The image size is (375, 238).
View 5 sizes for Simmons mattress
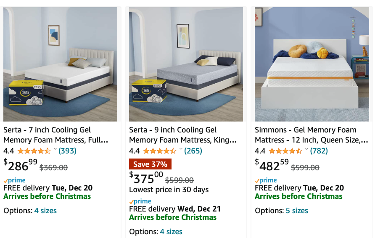click(297, 211)
